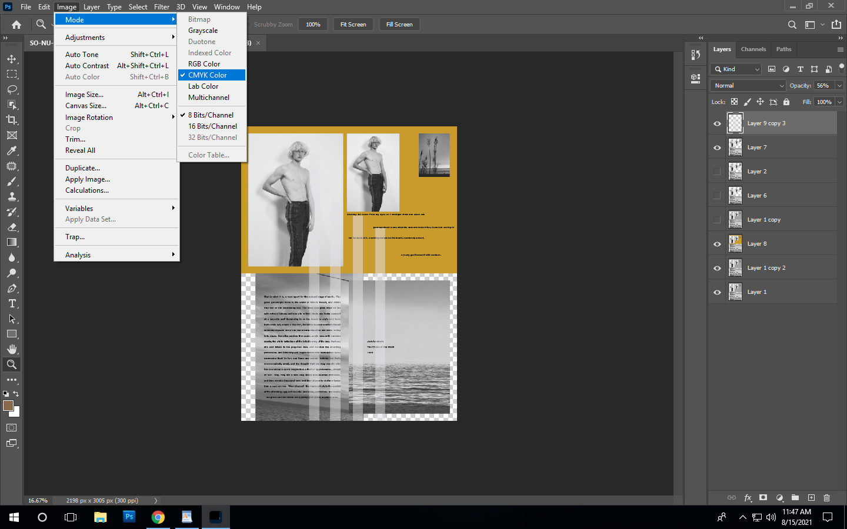847x529 pixels.
Task: Toggle Quick Mask mode icon
Action: [12, 428]
